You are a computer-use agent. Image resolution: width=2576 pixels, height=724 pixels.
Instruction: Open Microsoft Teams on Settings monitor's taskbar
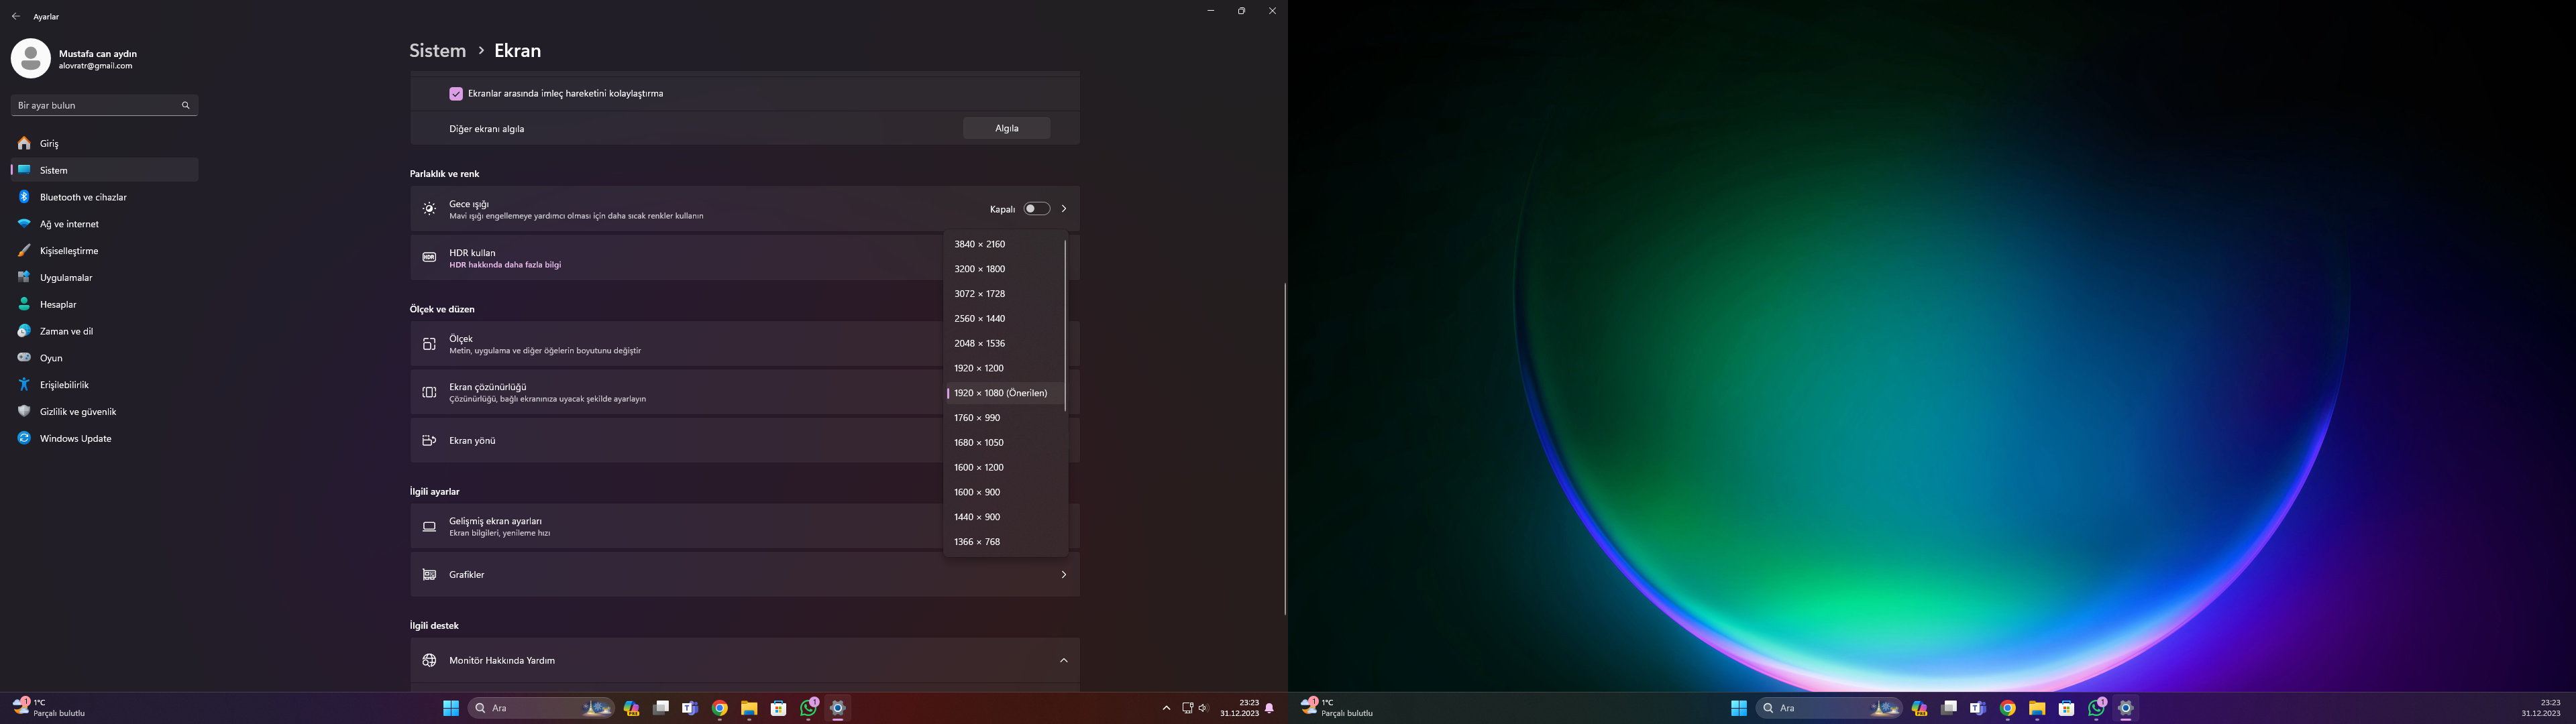690,708
